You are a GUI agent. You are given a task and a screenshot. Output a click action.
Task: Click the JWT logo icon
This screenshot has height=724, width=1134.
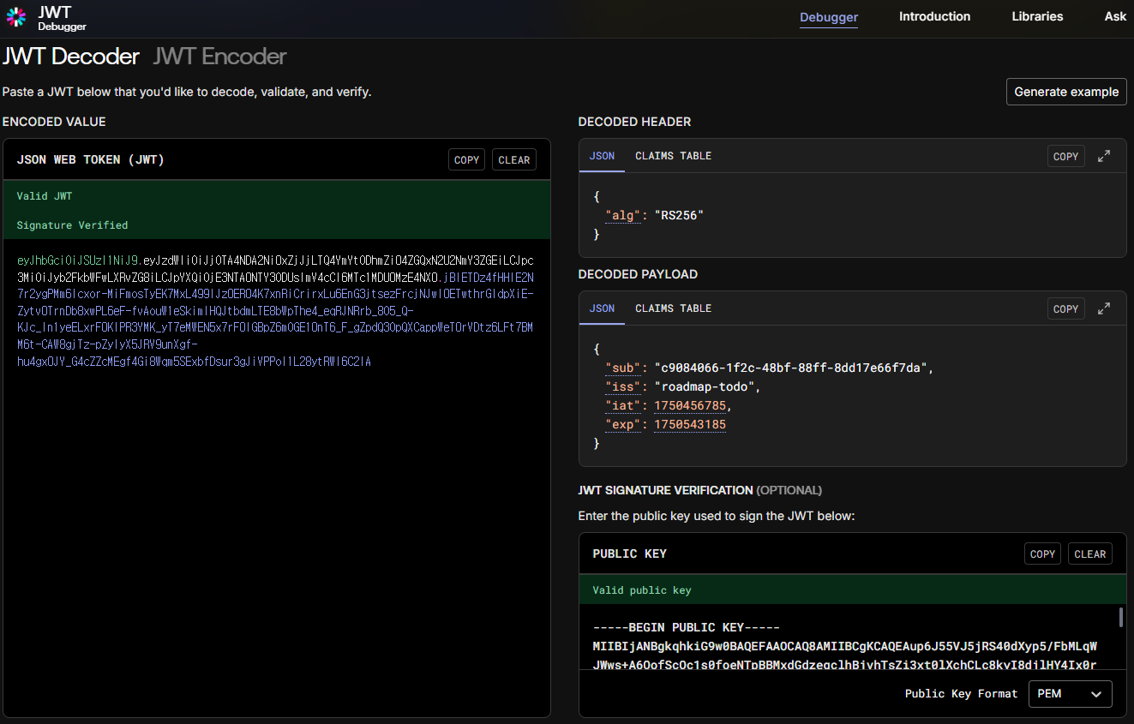click(x=16, y=17)
